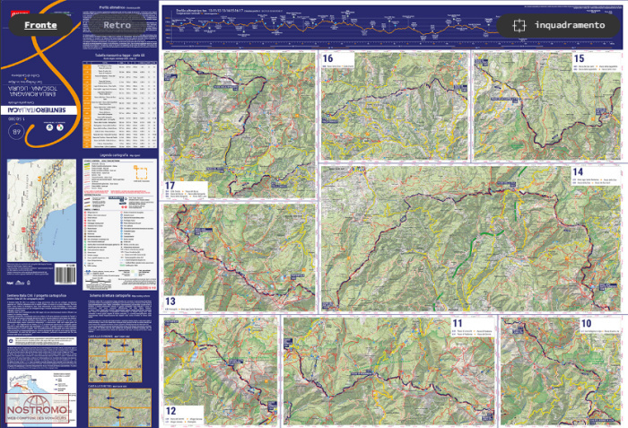This screenshot has width=628, height=428.
Task: Select map panel number 16
Action: [x=395, y=106]
